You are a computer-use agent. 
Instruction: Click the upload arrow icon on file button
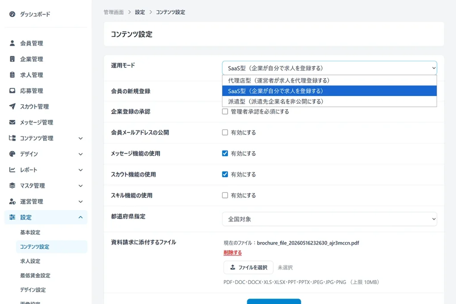click(232, 267)
